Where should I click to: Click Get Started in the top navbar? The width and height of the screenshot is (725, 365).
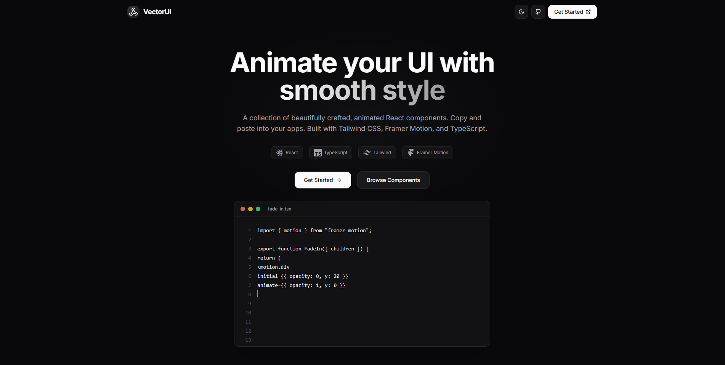coord(572,12)
